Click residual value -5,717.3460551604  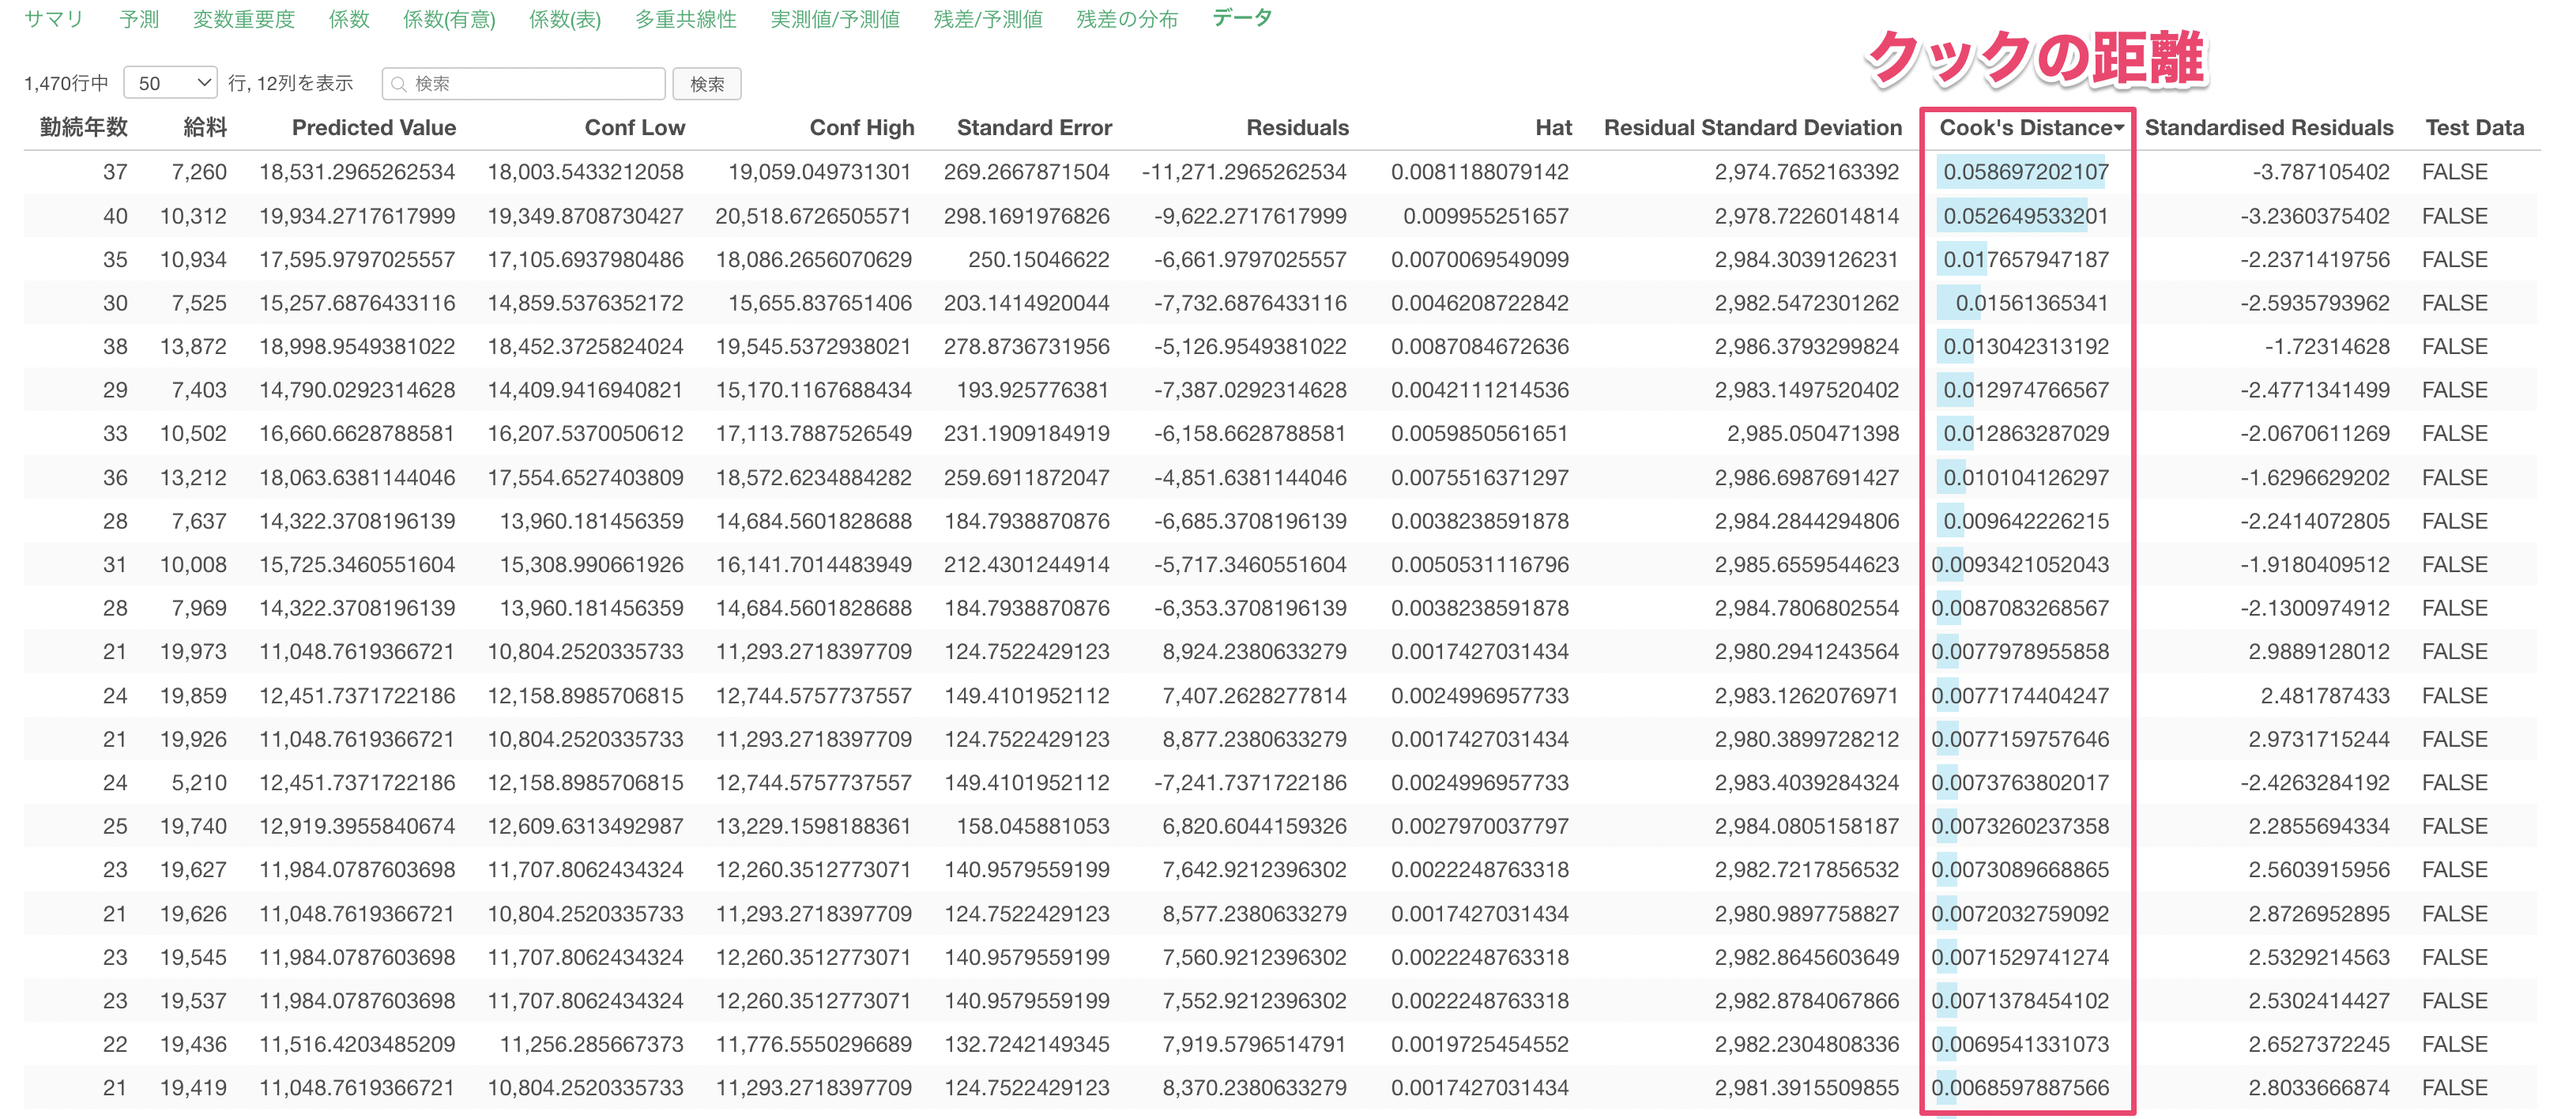1250,565
